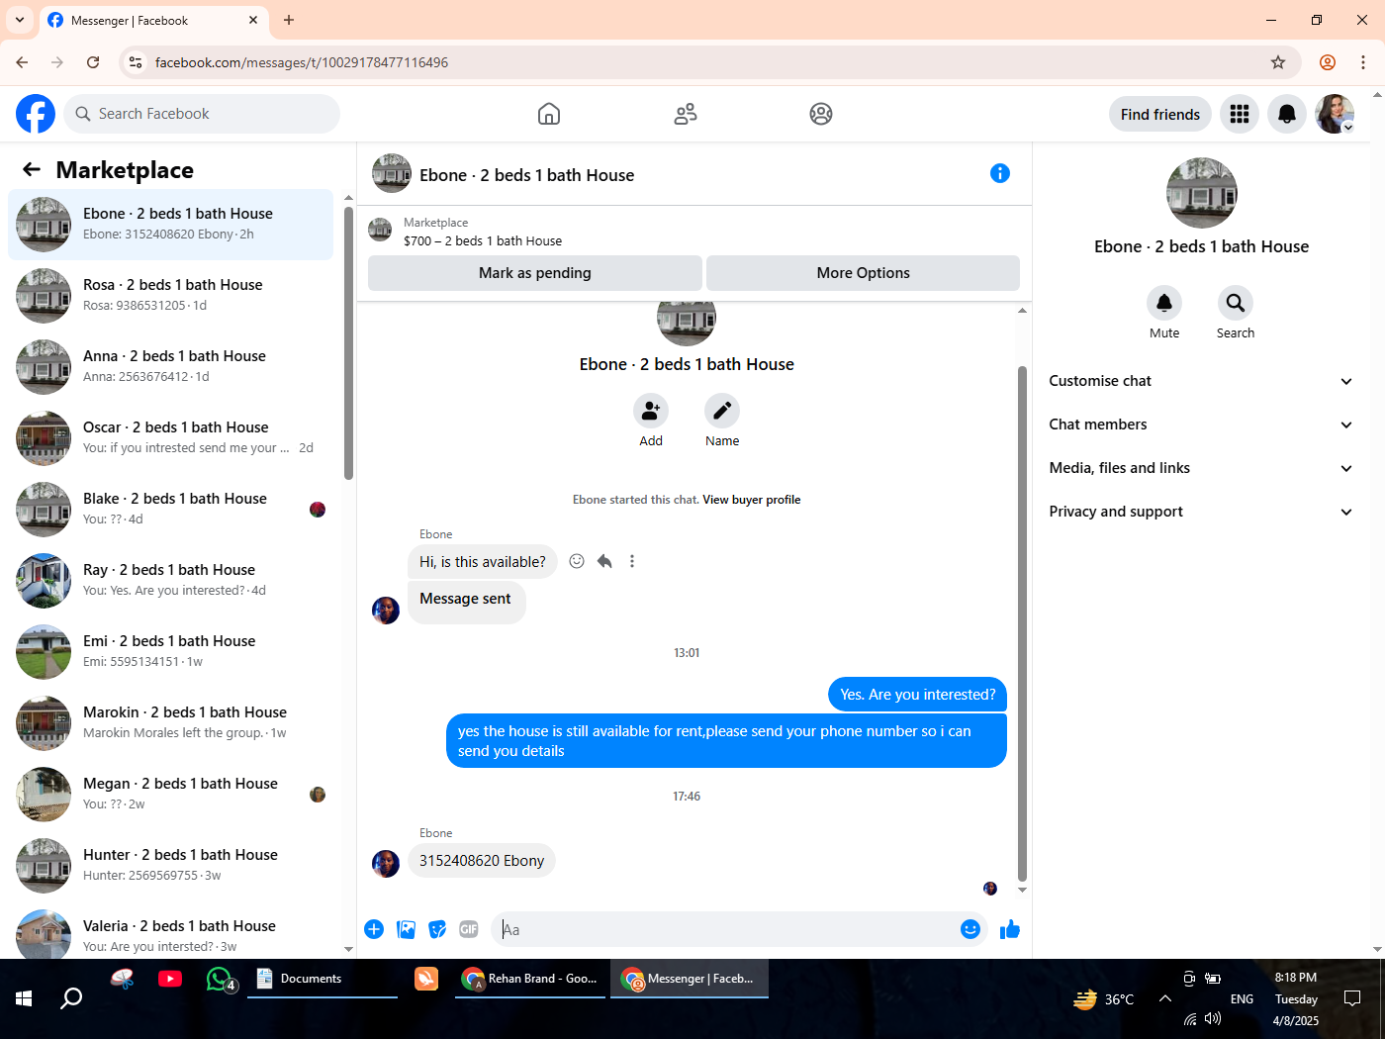The image size is (1385, 1039).
Task: Open the Messenger | Facebook browser tab
Action: [x=154, y=20]
